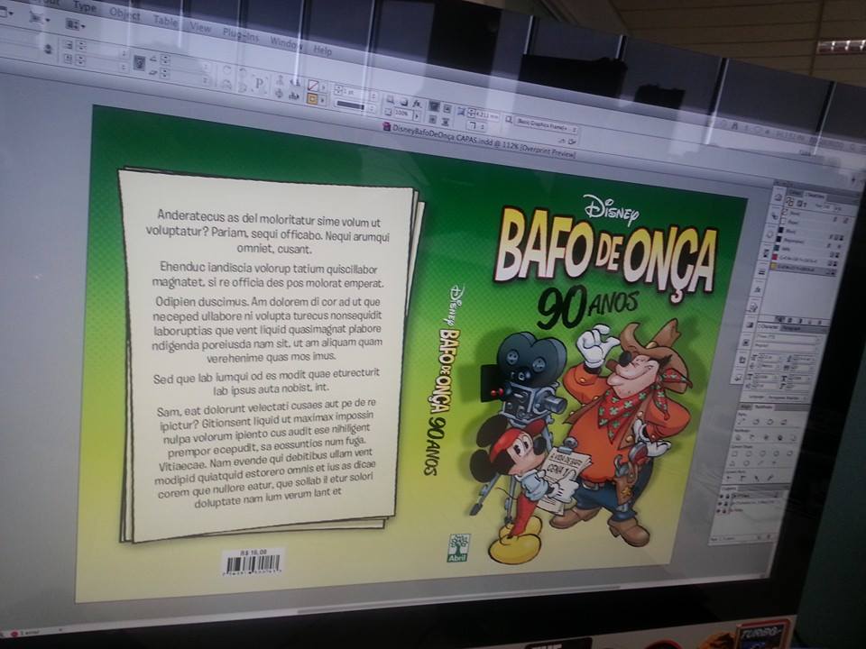The height and width of the screenshot is (649, 866).
Task: Open the fx effects button
Action: pos(417,103)
